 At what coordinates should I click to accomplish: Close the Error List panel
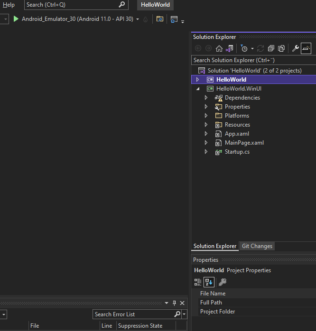coord(182,303)
